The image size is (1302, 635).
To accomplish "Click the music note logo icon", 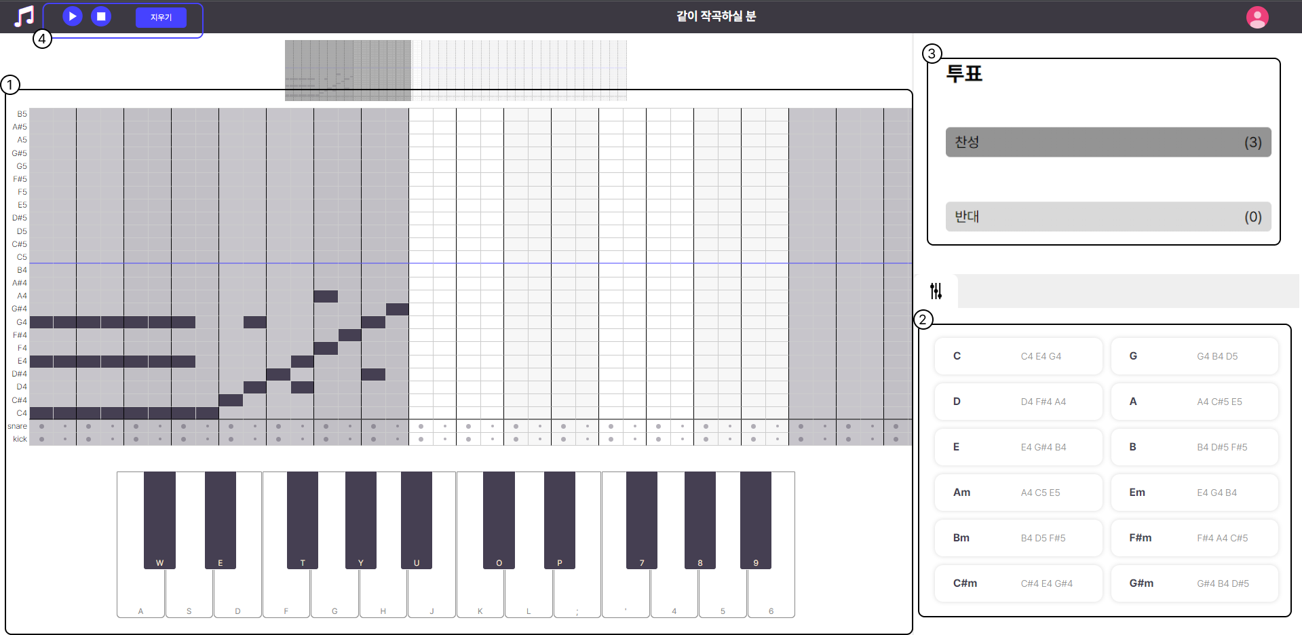I will click(24, 16).
